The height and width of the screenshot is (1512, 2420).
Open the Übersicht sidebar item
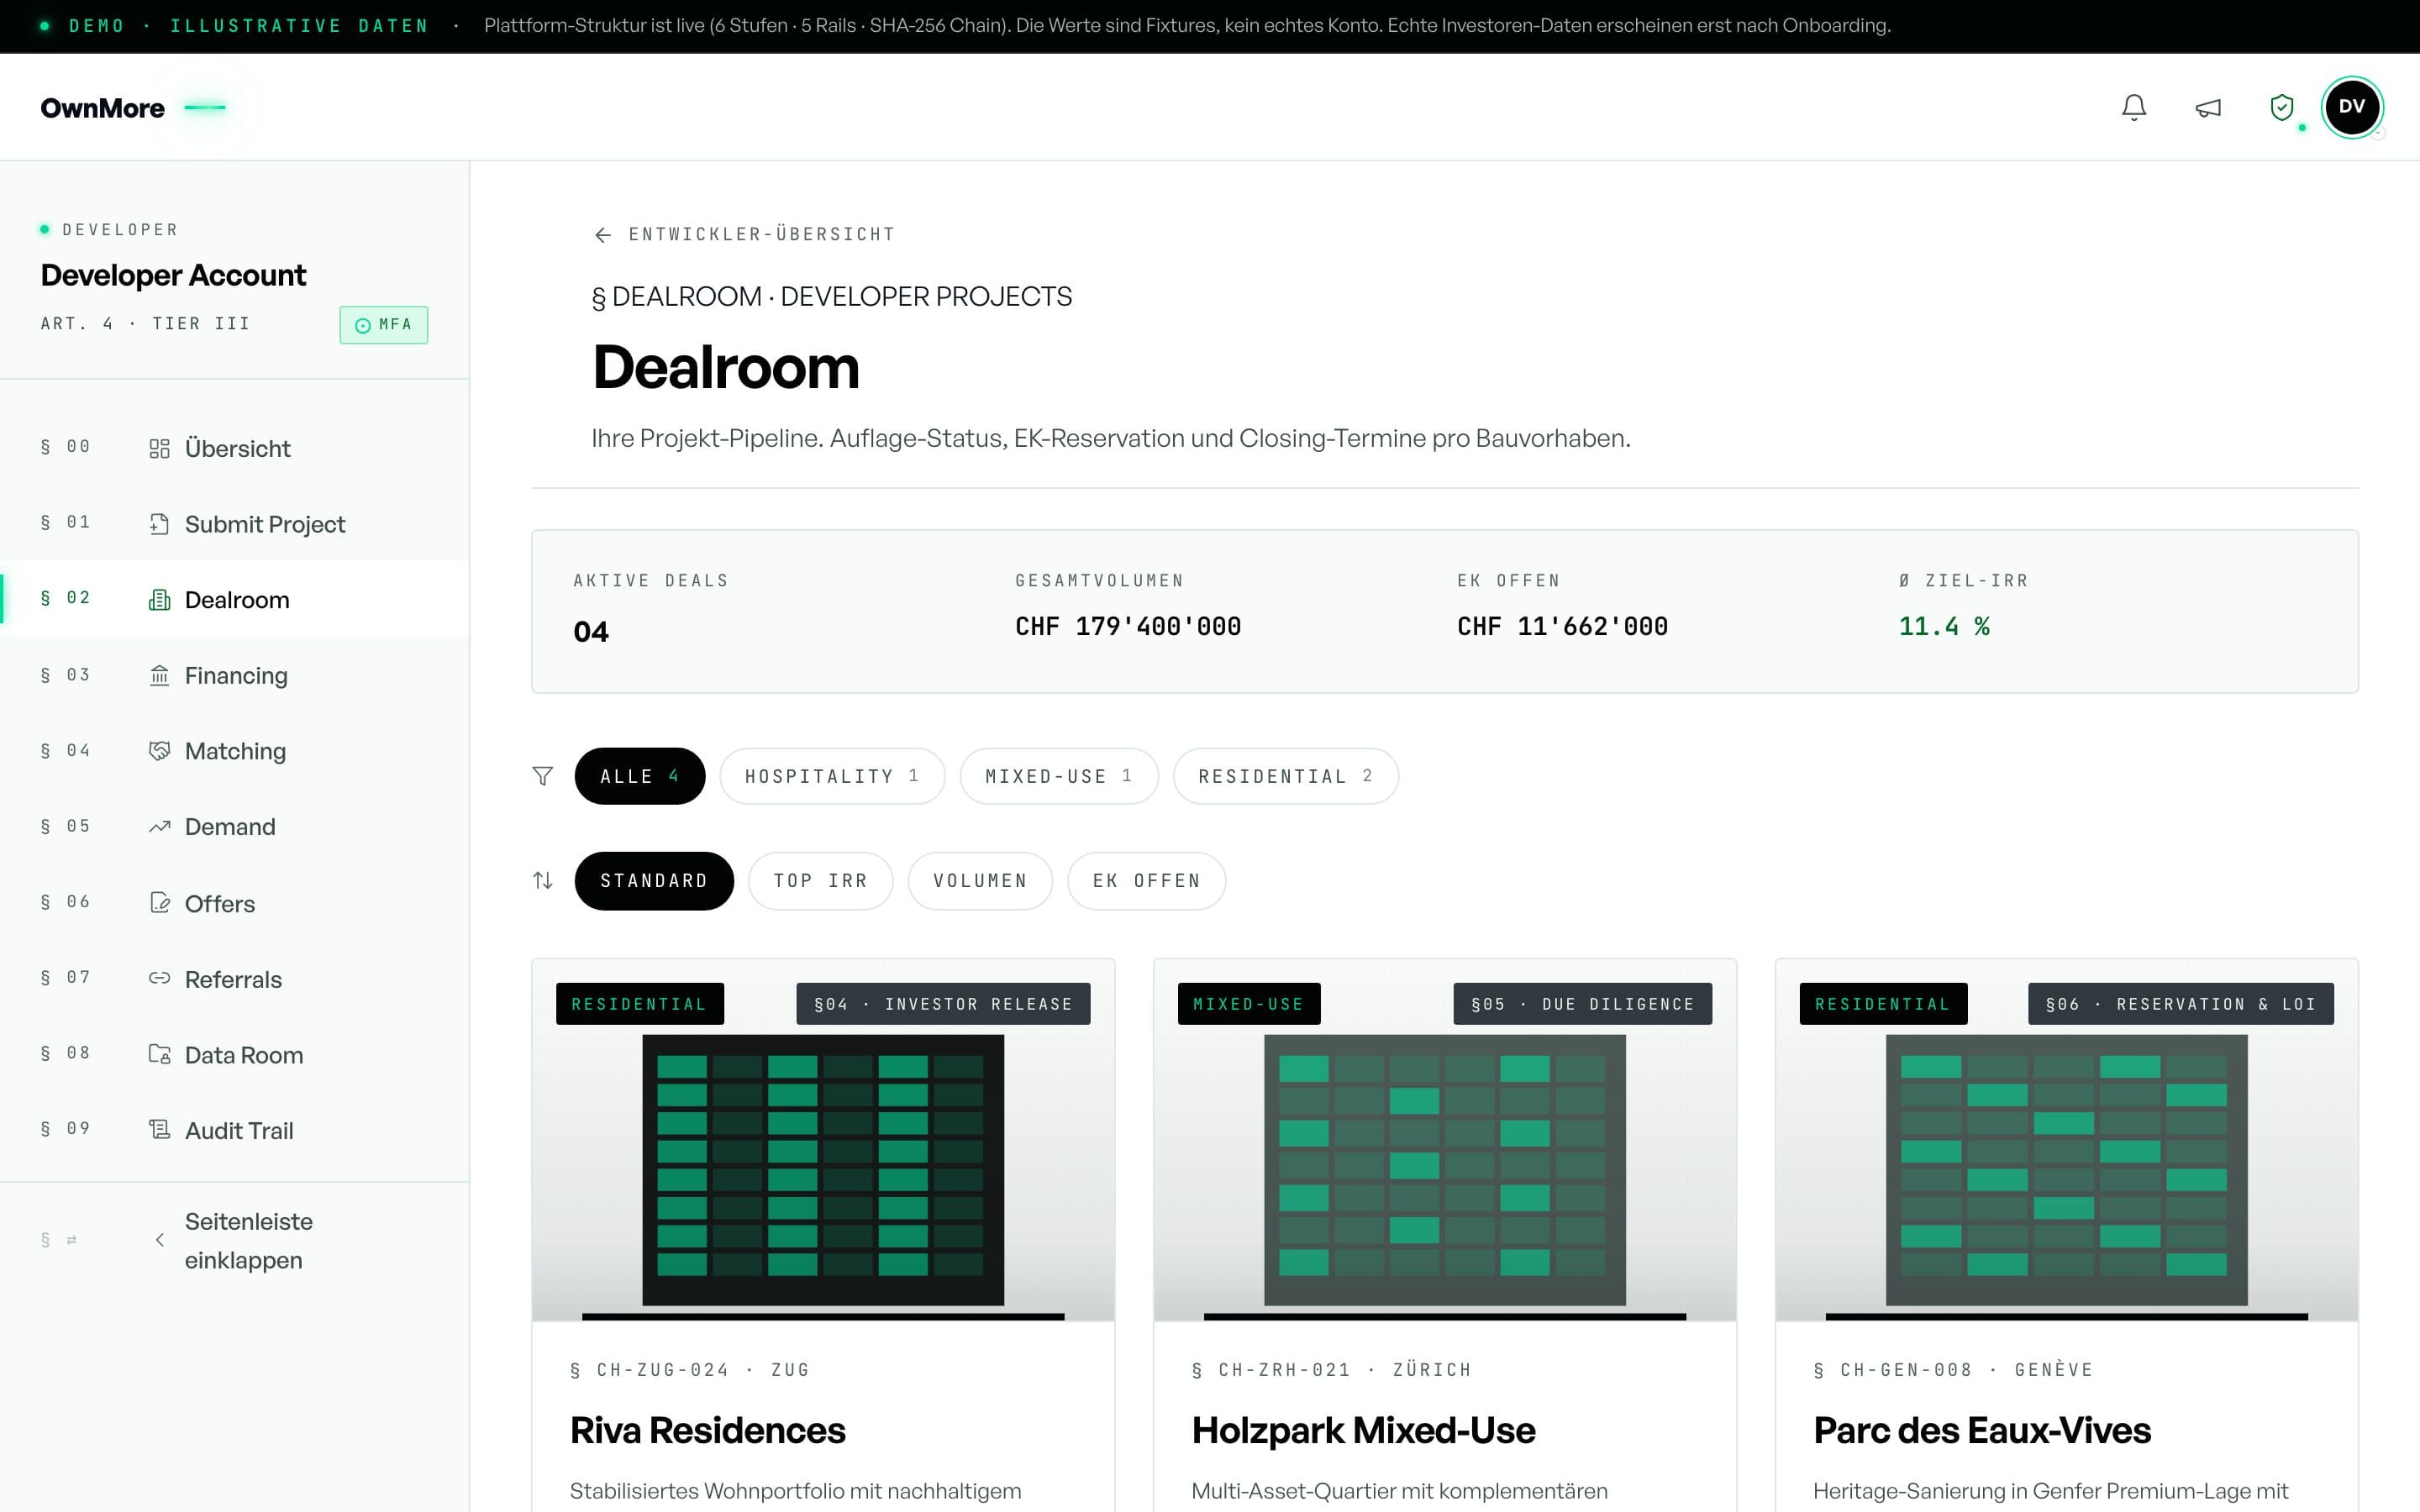234,449
